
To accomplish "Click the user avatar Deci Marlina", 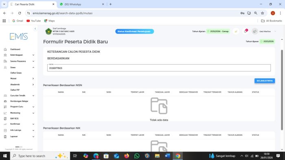I will click(x=255, y=31).
